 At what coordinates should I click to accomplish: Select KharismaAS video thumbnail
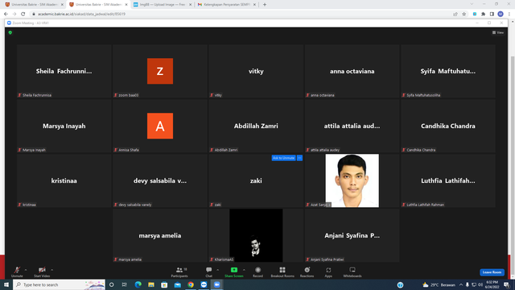tap(256, 235)
